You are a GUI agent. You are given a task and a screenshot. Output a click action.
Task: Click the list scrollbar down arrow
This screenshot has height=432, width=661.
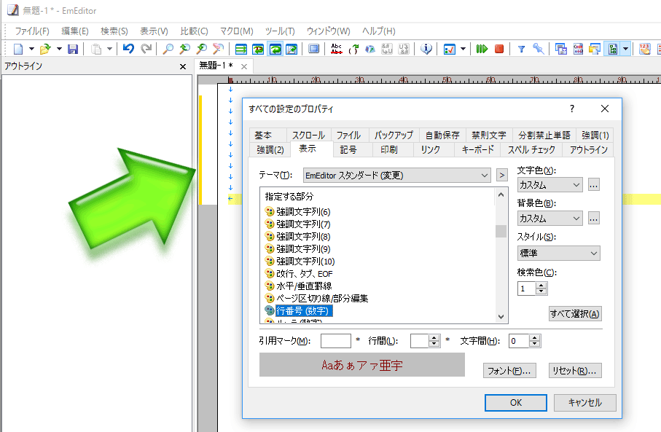pos(501,317)
